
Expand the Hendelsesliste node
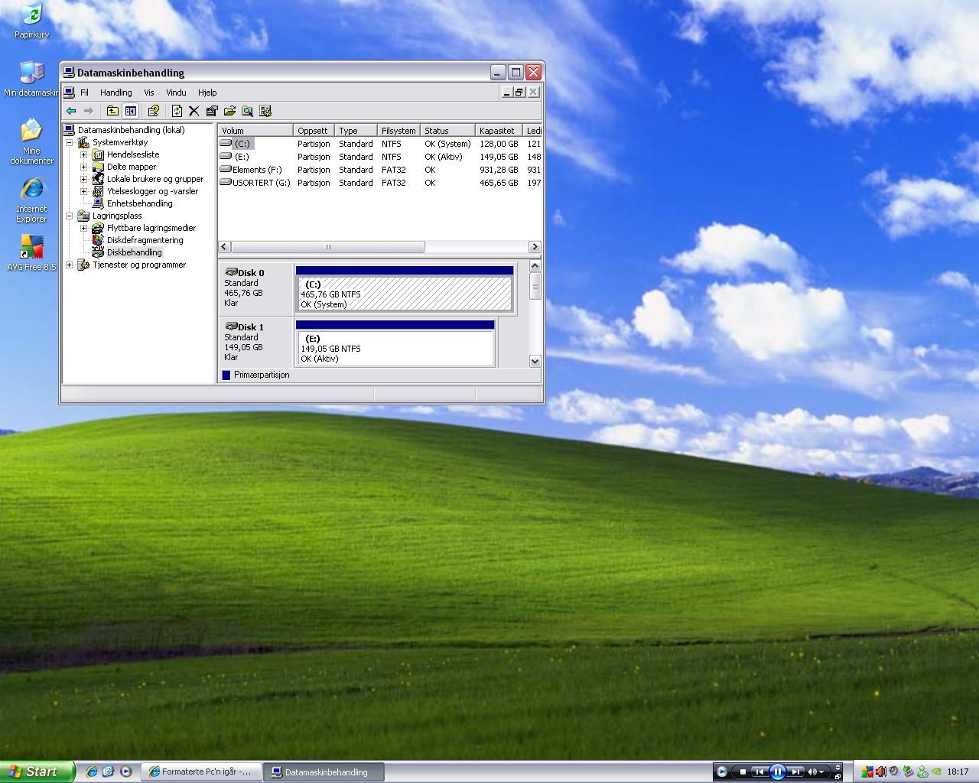[83, 154]
